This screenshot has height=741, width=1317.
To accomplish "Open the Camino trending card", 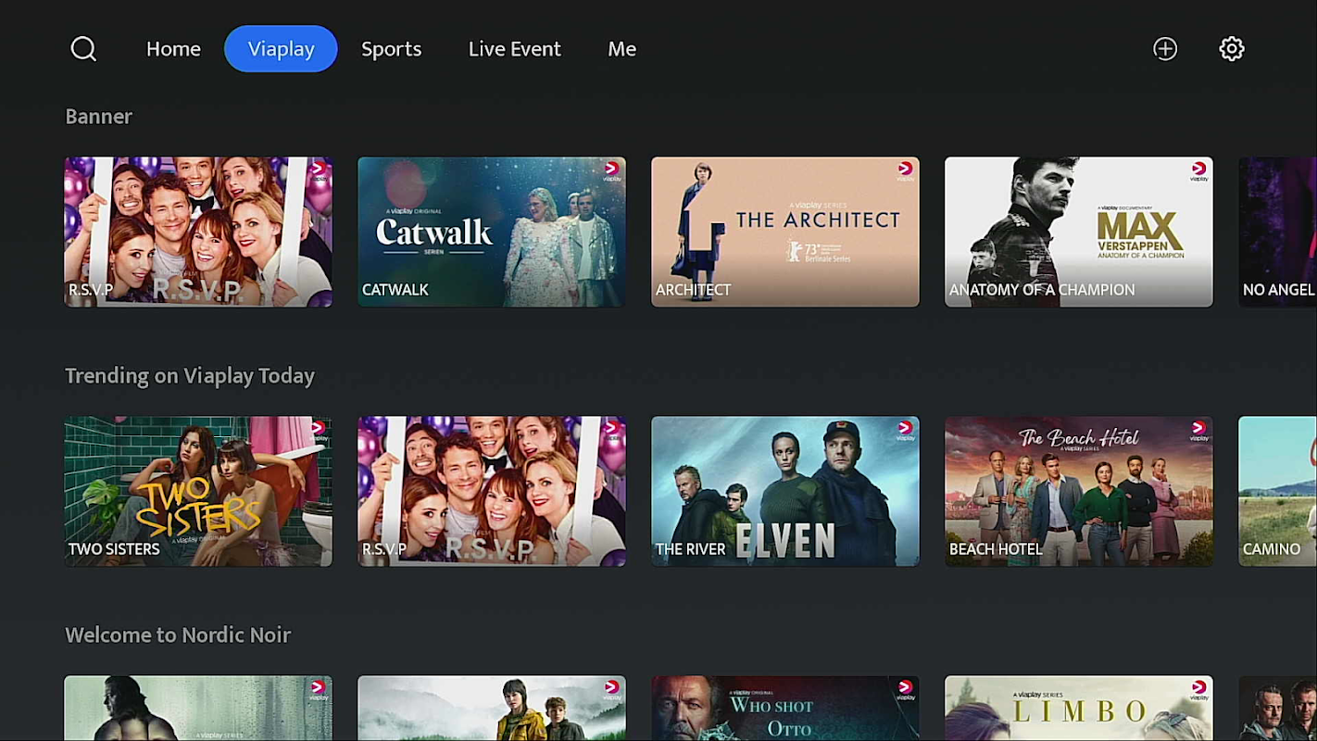I will click(x=1278, y=491).
